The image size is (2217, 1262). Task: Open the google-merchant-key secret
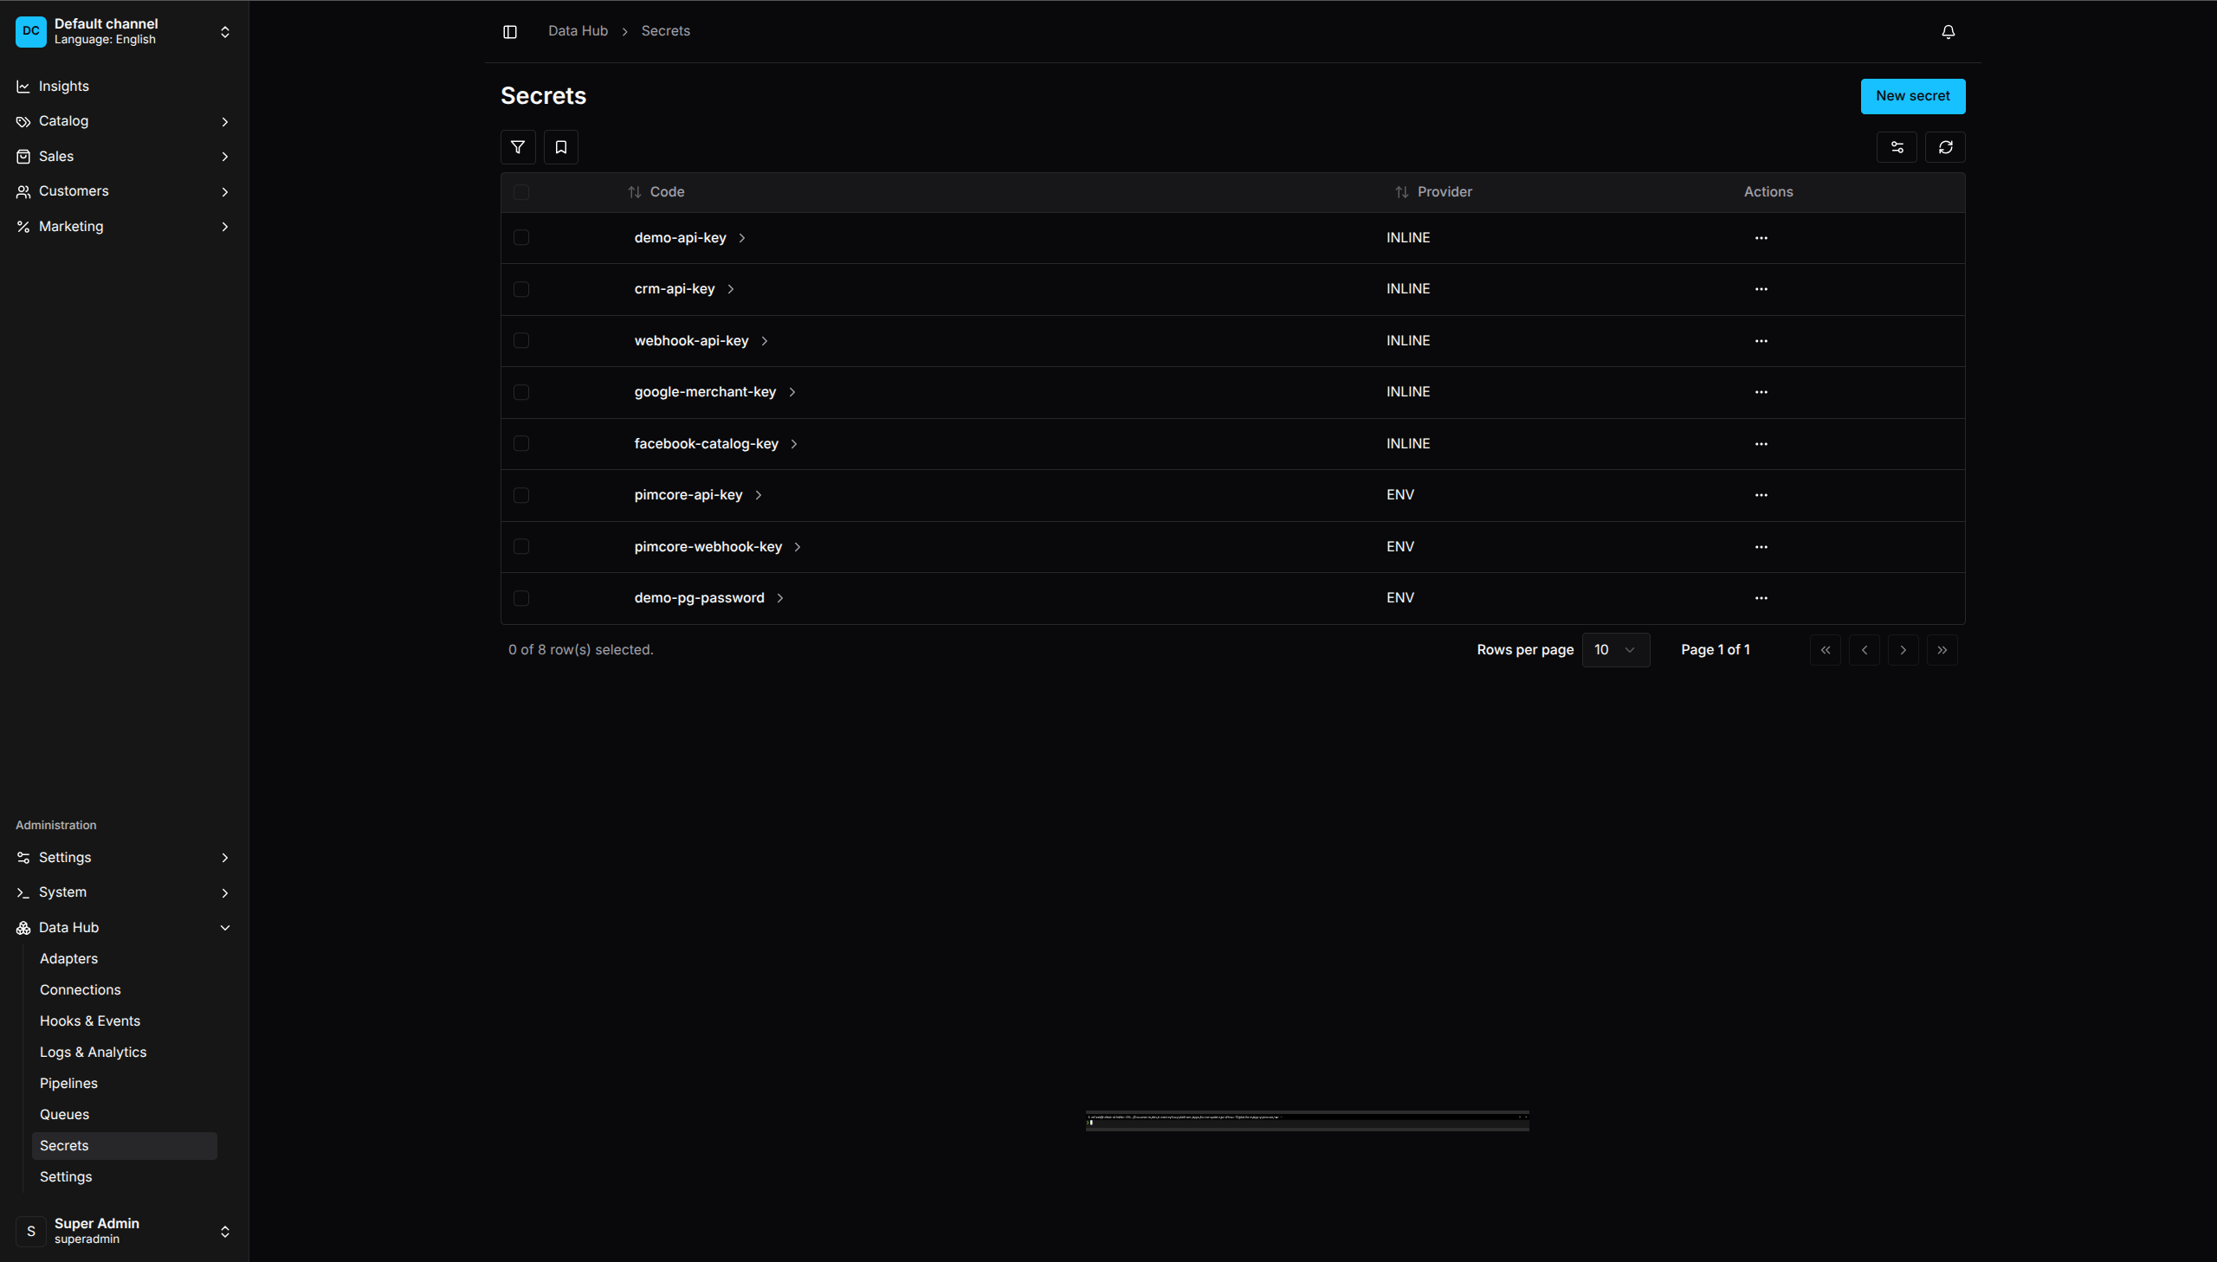tap(705, 393)
